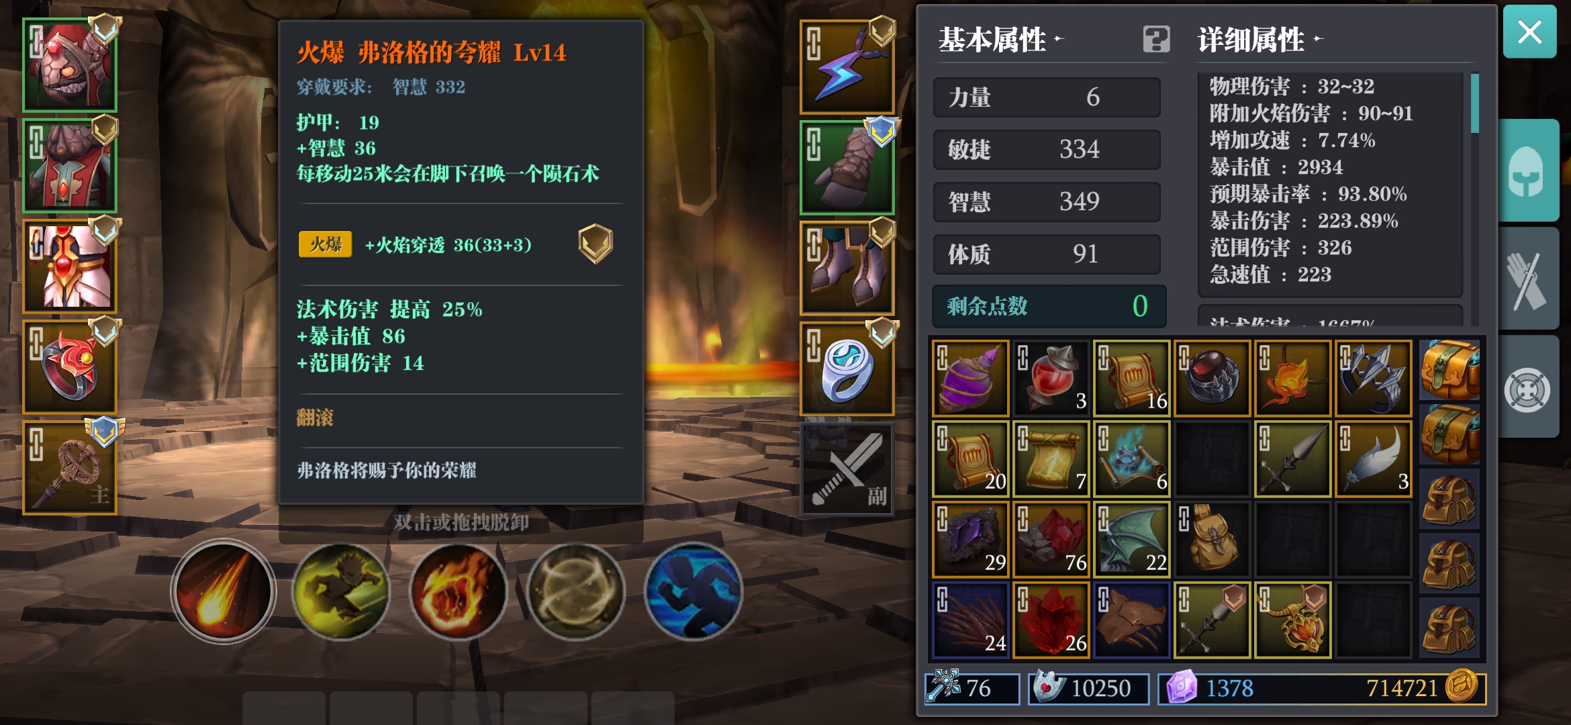Click the question mark help icon
The image size is (1571, 725).
pos(1156,39)
